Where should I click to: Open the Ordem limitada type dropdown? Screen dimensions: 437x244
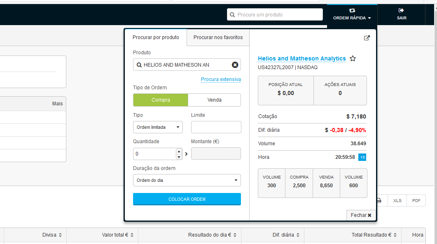[x=158, y=127]
